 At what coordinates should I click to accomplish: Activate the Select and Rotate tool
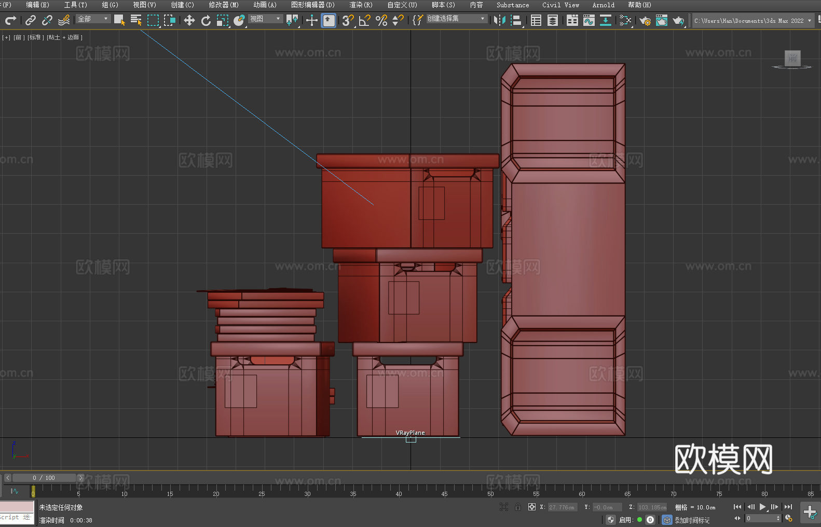[x=206, y=20]
